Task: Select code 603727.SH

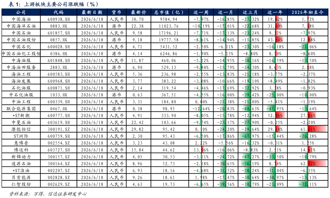Action: tap(59, 150)
